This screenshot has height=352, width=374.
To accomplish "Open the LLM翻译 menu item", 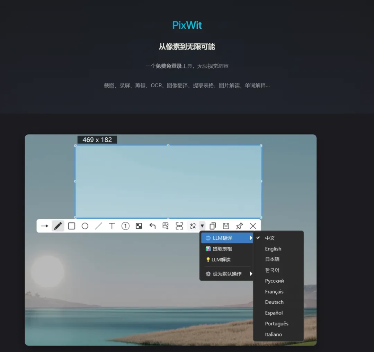I will click(227, 238).
